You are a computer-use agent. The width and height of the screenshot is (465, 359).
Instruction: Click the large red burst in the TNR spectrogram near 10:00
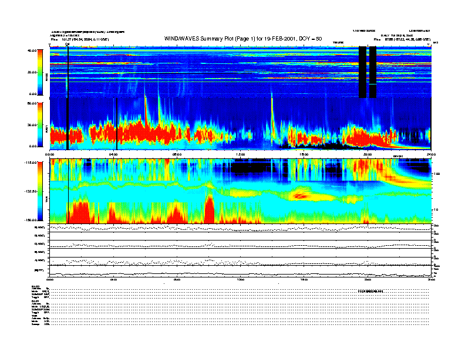pyautogui.click(x=210, y=209)
